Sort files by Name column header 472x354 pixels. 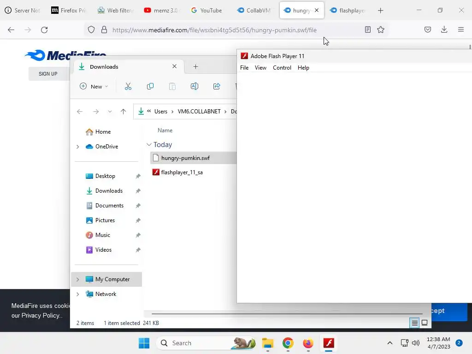pos(165,130)
